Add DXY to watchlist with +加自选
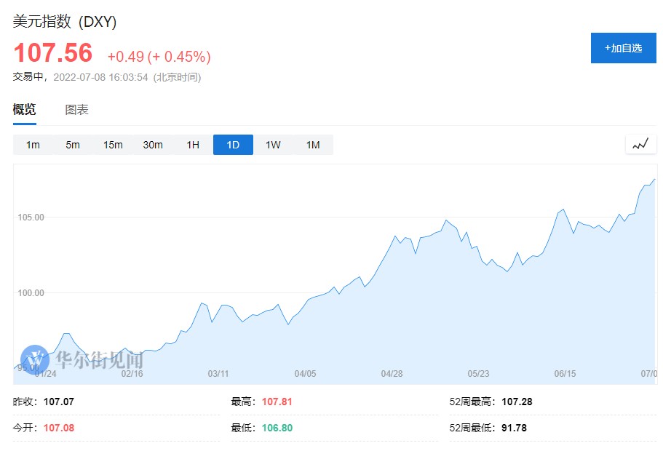This screenshot has width=663, height=451. click(623, 48)
